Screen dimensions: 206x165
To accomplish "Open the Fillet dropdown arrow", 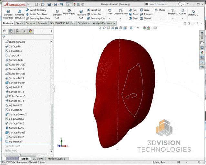I will [110, 19].
